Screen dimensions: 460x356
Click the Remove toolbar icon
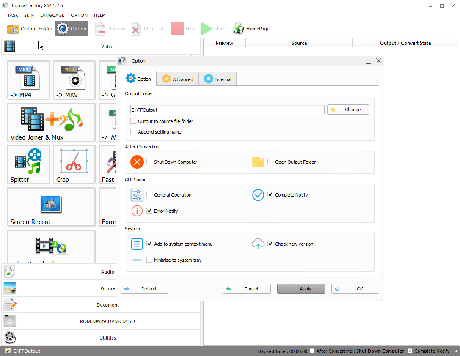(100, 29)
